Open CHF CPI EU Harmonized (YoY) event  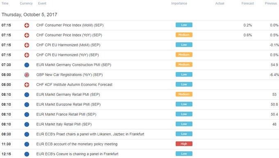pyautogui.click(x=67, y=55)
